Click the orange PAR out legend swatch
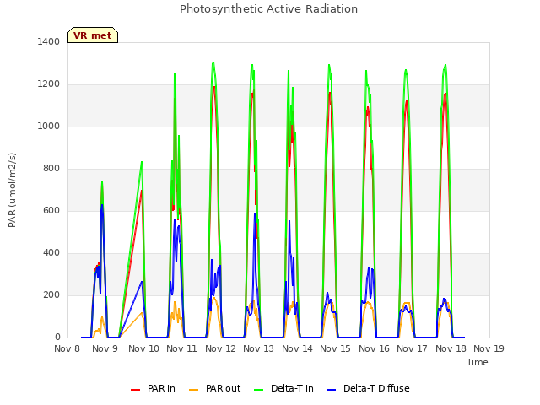 click(194, 390)
